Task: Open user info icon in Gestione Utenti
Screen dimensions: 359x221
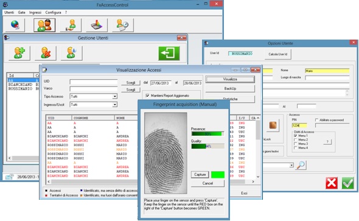Action: (71, 53)
